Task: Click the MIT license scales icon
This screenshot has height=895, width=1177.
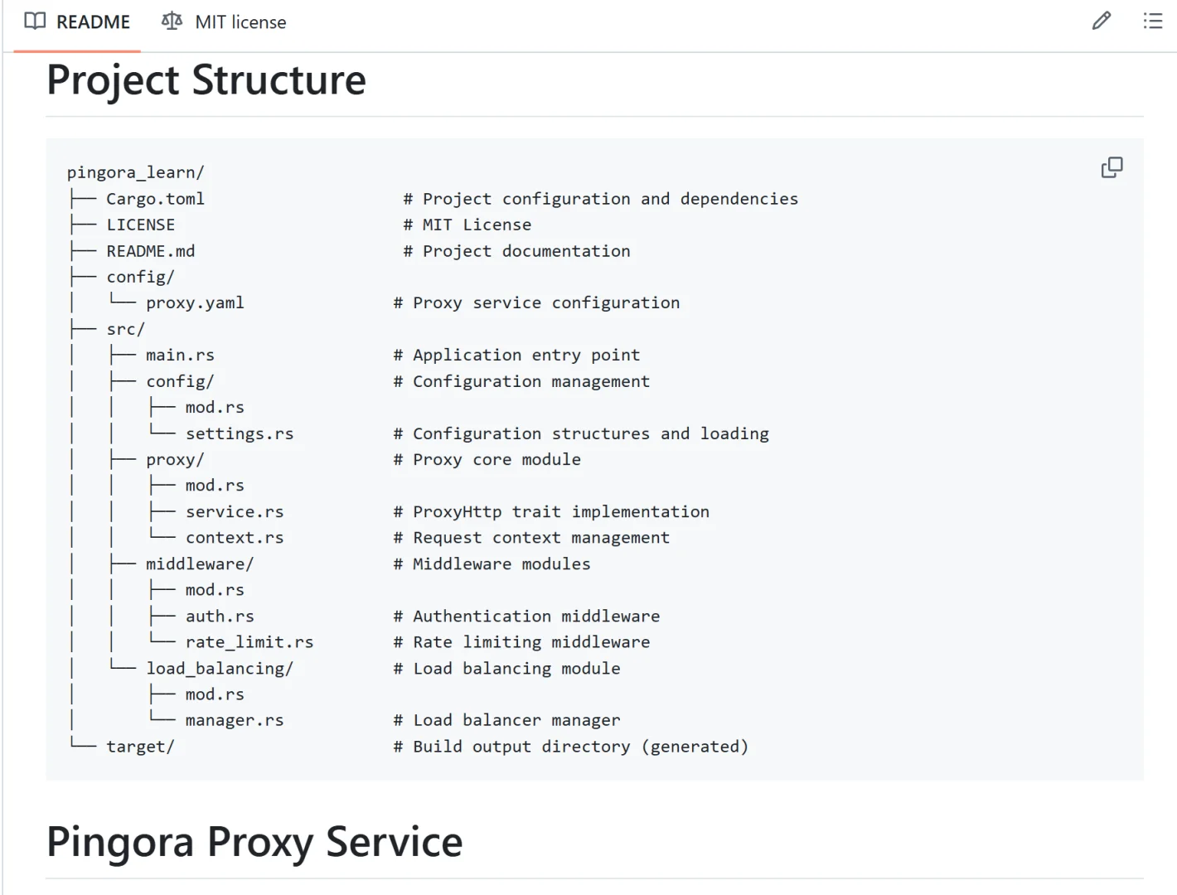Action: pyautogui.click(x=172, y=22)
